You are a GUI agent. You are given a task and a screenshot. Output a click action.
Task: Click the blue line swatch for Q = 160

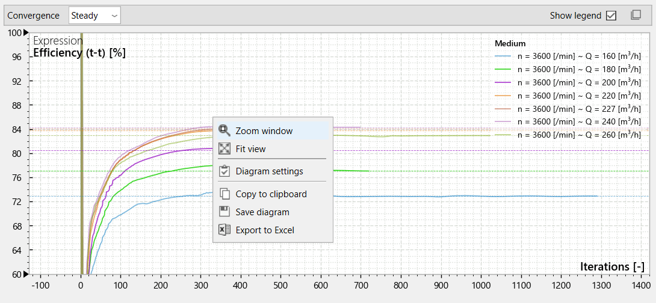504,57
